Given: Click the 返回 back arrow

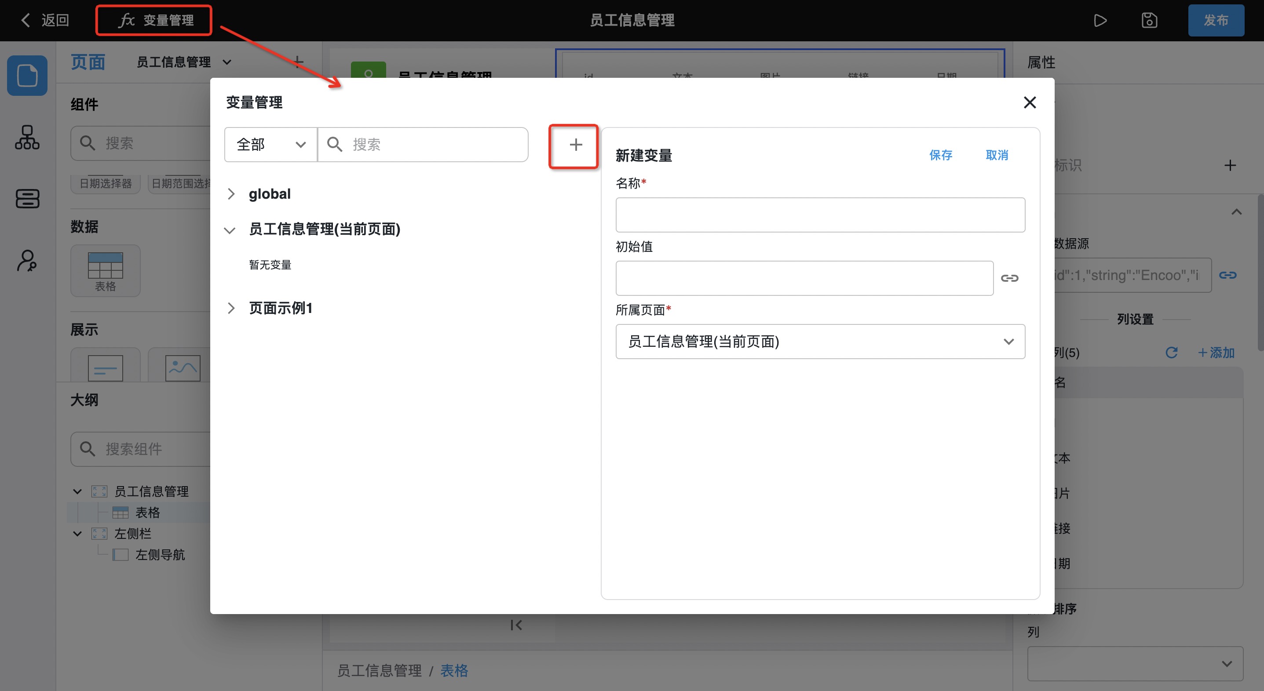Looking at the screenshot, I should 26,20.
